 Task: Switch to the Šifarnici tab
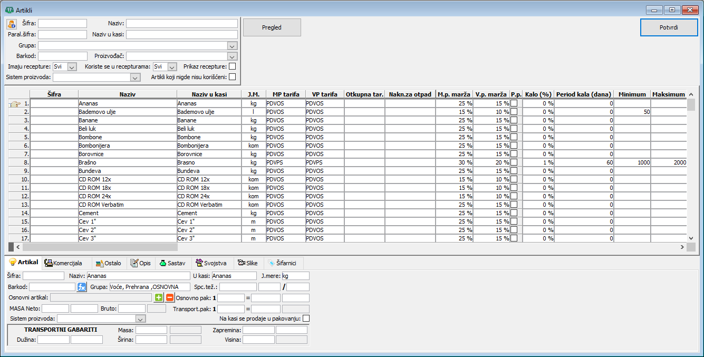(284, 263)
